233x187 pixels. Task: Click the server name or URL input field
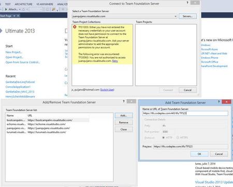(x=185, y=113)
